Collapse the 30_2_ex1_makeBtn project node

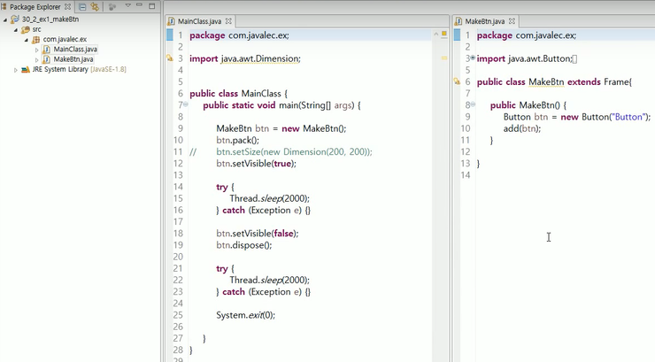coord(5,19)
